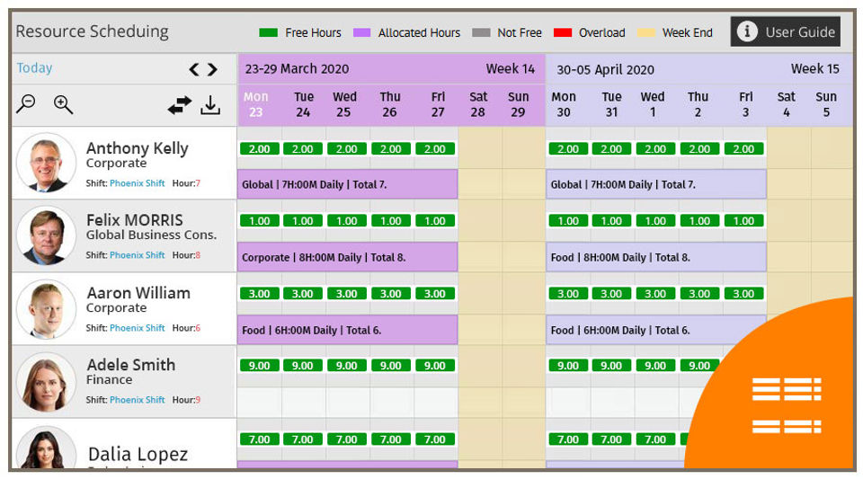This screenshot has width=863, height=479.
Task: Select the Sun 5 column header
Action: pyautogui.click(x=826, y=104)
